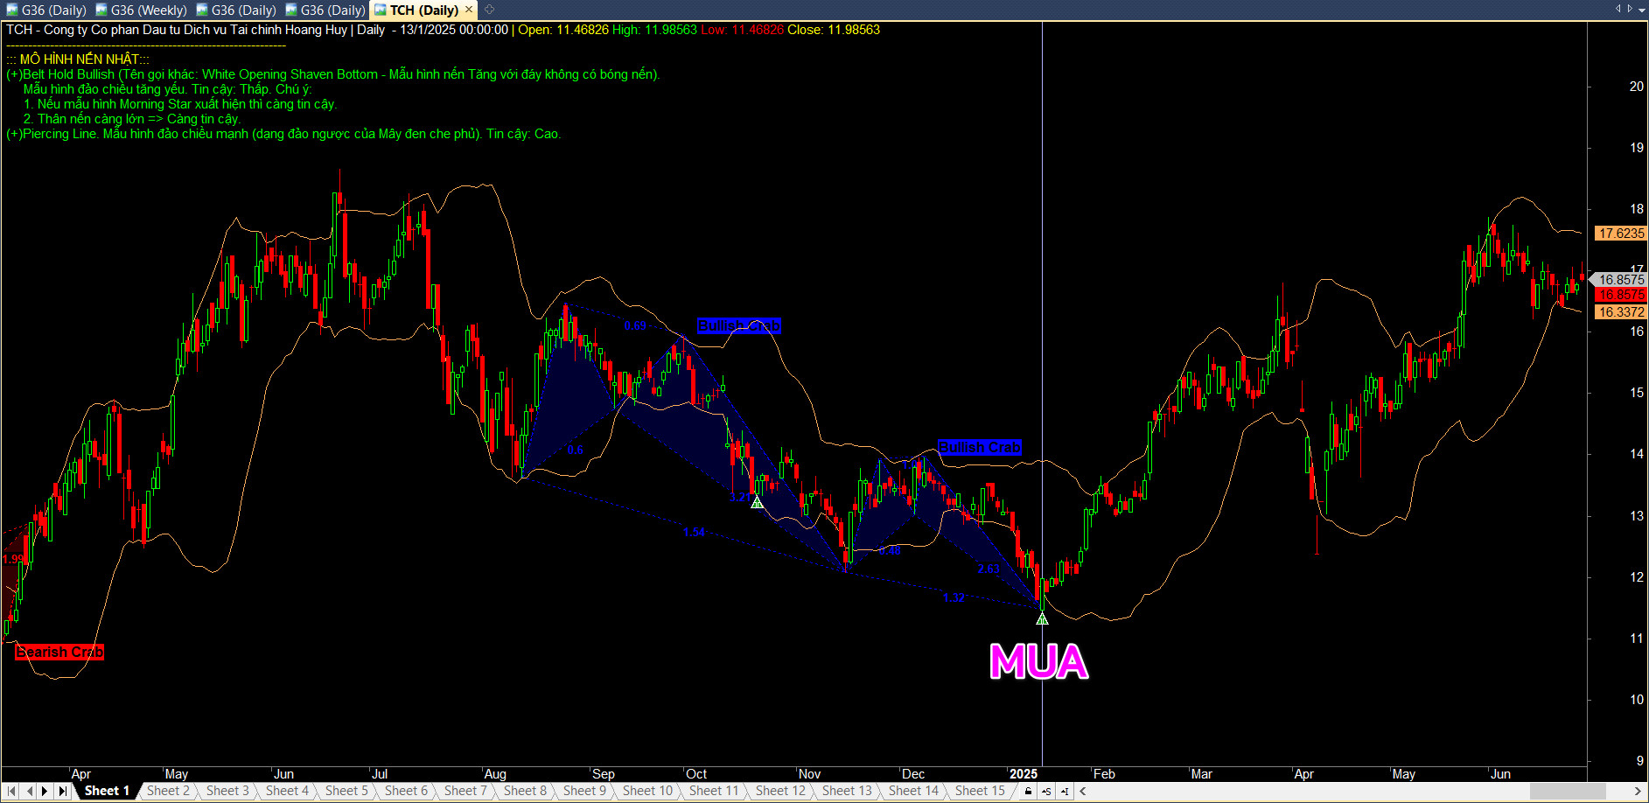The width and height of the screenshot is (1649, 803).
Task: Toggle the chart lock padlock icon
Action: (1028, 791)
